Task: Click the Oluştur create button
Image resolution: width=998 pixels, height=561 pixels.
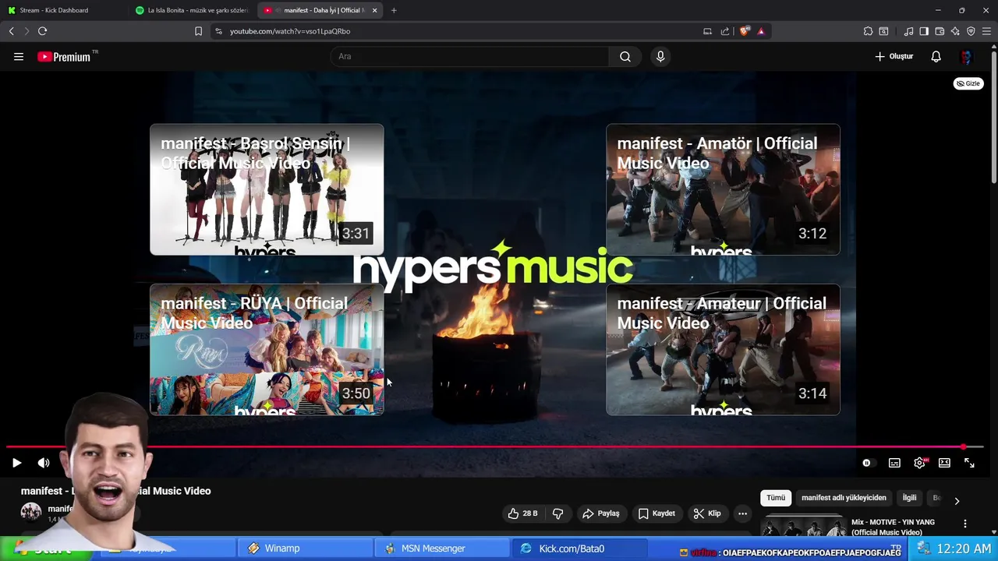Action: [894, 57]
